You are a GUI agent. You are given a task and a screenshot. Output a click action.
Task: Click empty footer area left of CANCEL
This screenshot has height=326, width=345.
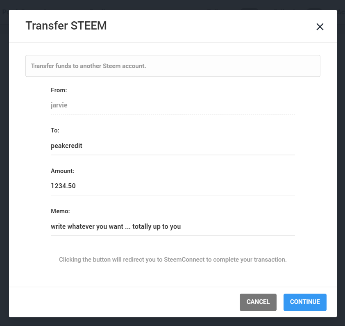coord(123,302)
